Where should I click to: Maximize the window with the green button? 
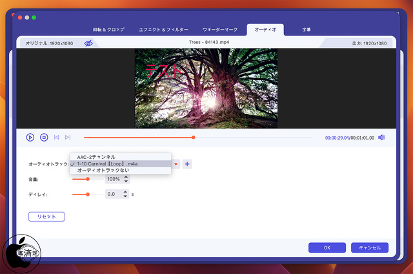(34, 17)
